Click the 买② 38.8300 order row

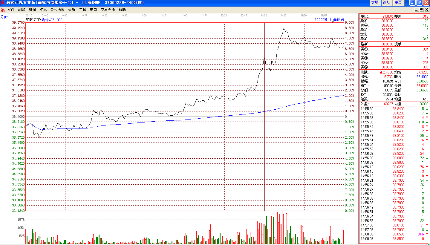(394, 54)
